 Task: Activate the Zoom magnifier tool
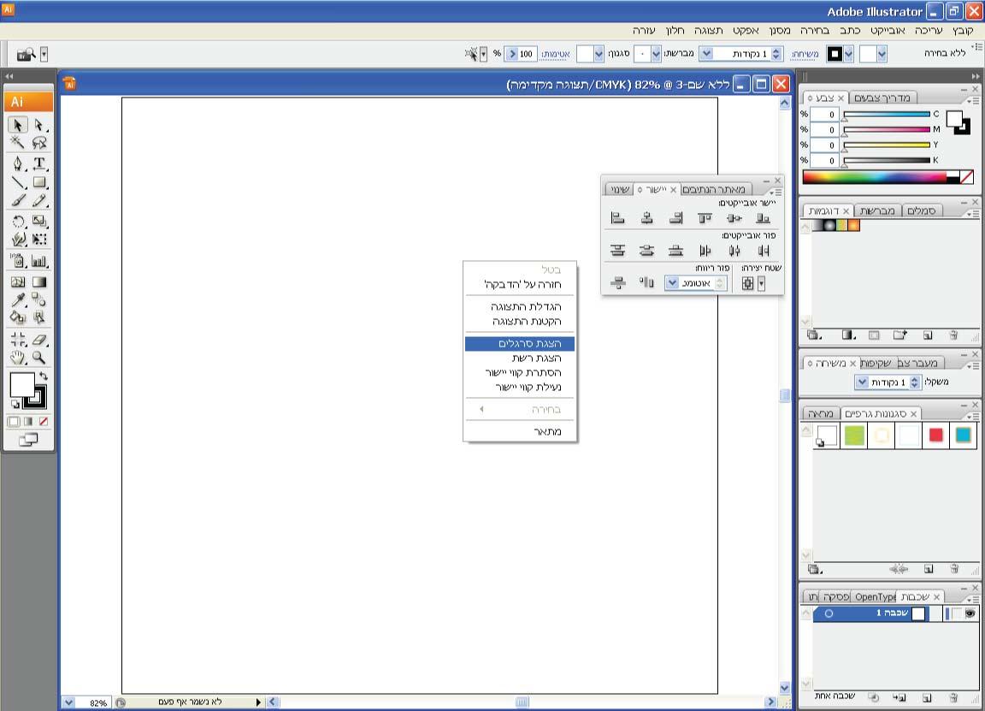click(x=38, y=358)
